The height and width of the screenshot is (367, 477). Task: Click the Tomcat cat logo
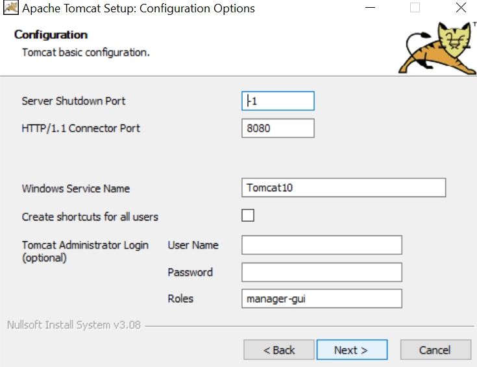point(437,48)
